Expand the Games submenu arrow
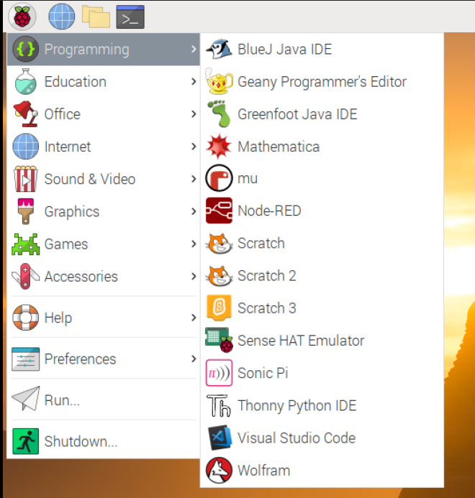The width and height of the screenshot is (475, 498). pyautogui.click(x=194, y=244)
